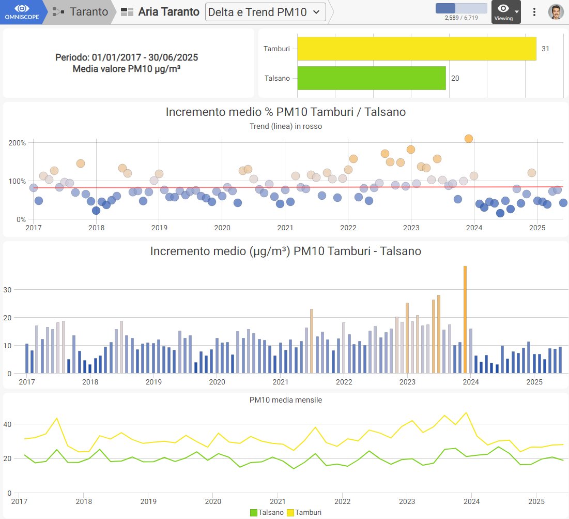The height and width of the screenshot is (519, 569).
Task: Click the Talsano green legend swatch
Action: coord(254,512)
